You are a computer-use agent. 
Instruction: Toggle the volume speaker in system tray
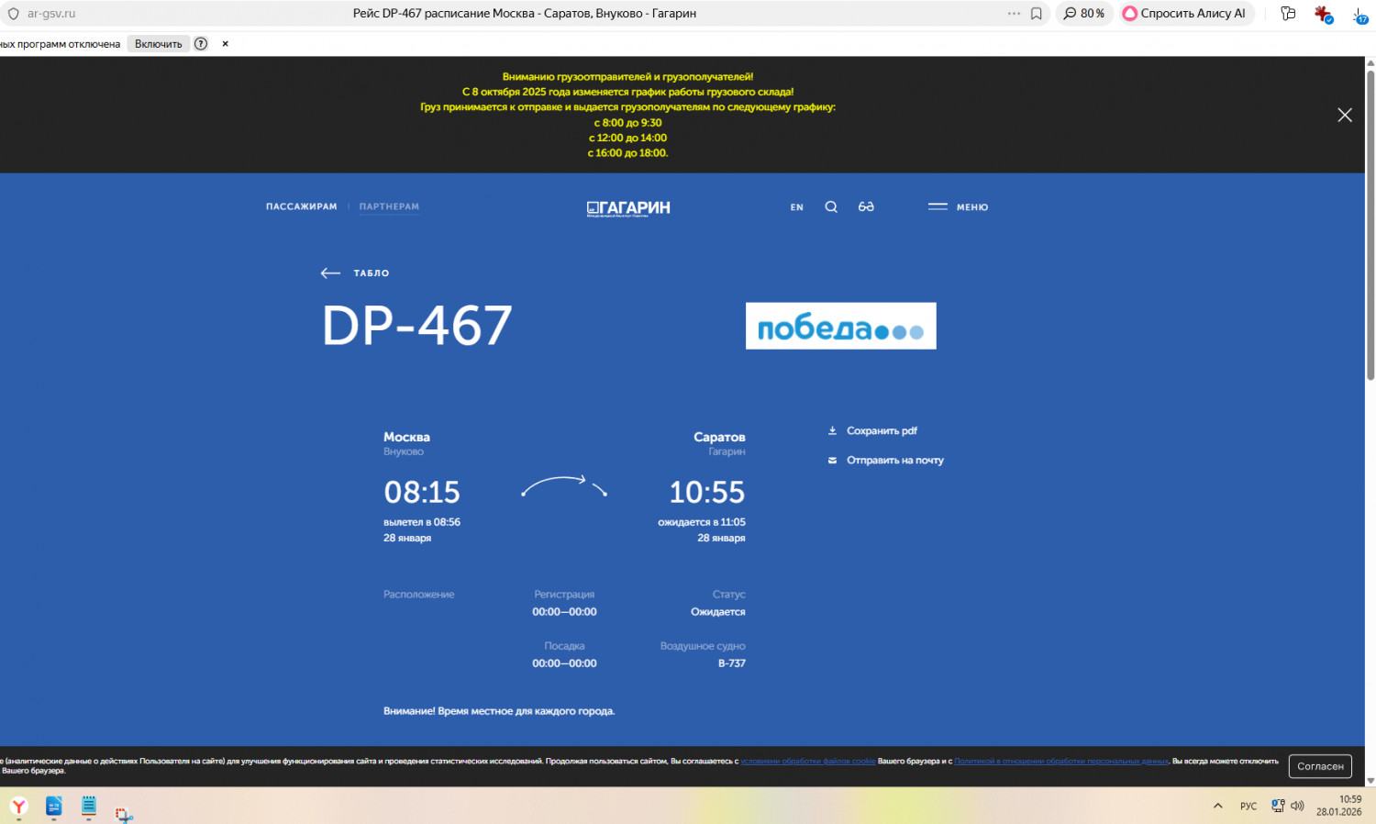pos(1297,806)
